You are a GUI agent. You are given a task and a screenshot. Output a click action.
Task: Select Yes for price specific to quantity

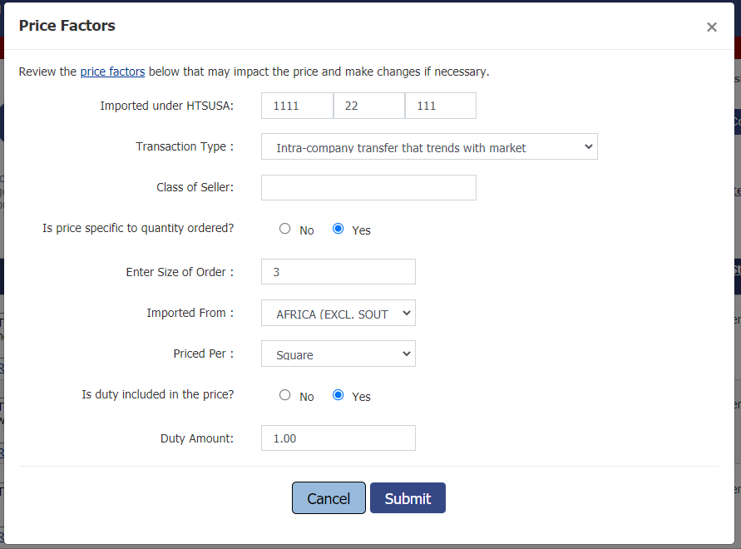338,229
